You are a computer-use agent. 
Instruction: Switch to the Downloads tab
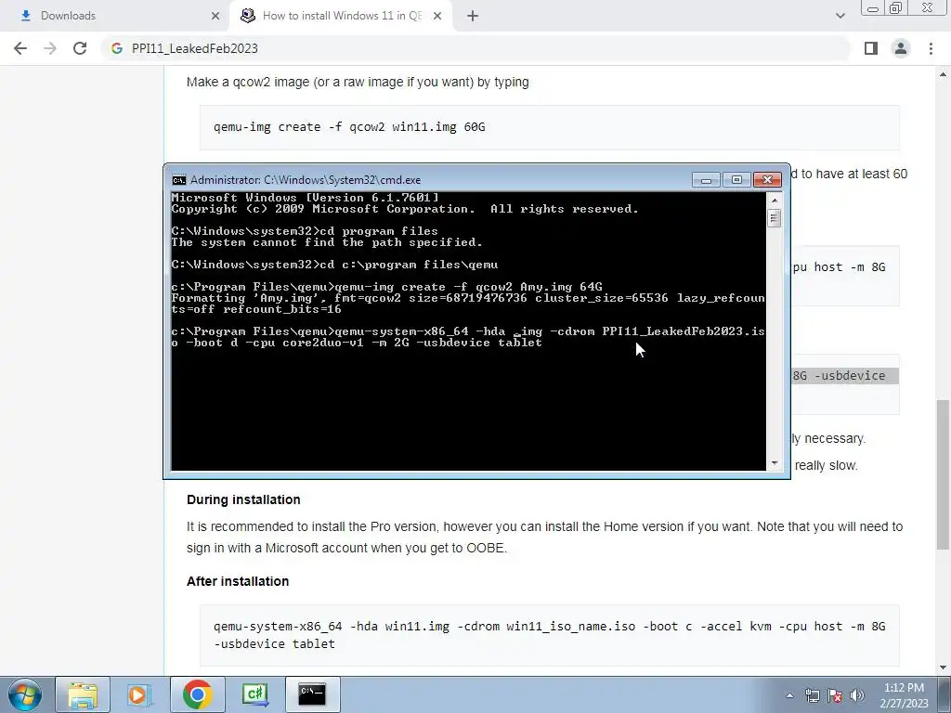click(115, 16)
